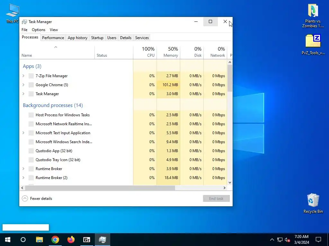Screen dimensions: 329x246
Task: Sort by the Disk column header
Action: click(x=192, y=52)
